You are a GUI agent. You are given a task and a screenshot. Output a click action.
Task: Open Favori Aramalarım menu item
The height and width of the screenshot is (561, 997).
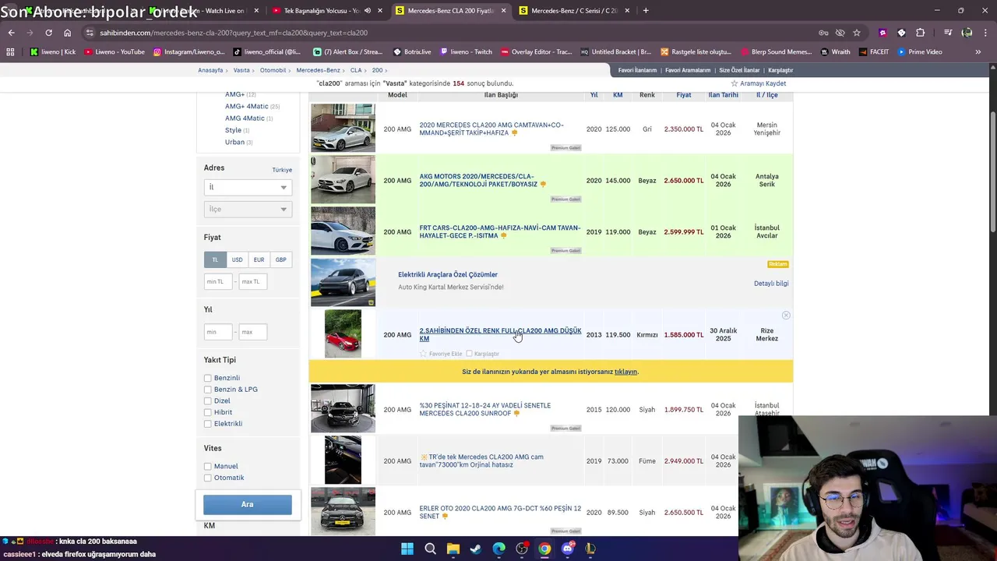pos(688,70)
